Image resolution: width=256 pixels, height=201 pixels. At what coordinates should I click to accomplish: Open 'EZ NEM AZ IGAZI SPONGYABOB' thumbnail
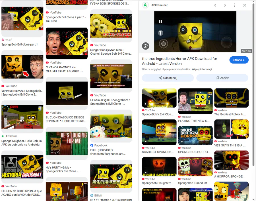pos(111,76)
